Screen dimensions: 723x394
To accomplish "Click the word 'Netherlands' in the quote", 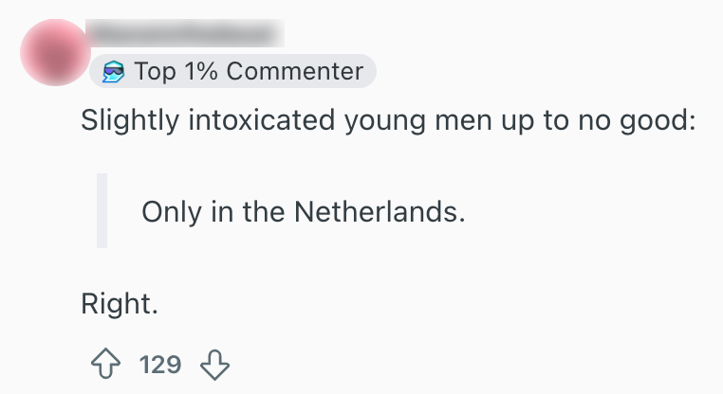I will click(x=380, y=210).
